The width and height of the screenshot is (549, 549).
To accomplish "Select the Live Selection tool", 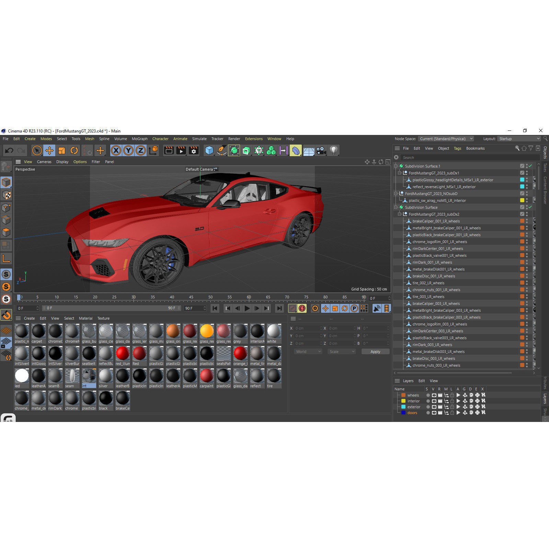I will [x=37, y=150].
